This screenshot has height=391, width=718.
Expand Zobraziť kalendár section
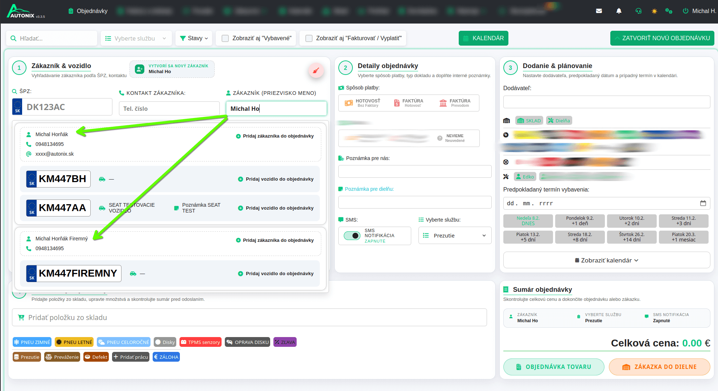(x=606, y=260)
